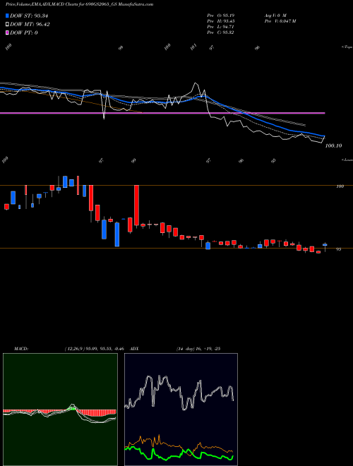This screenshot has width=353, height=466.
Task: Select the 'DOW ST: 95.34' legend label
Action: click(x=29, y=16)
